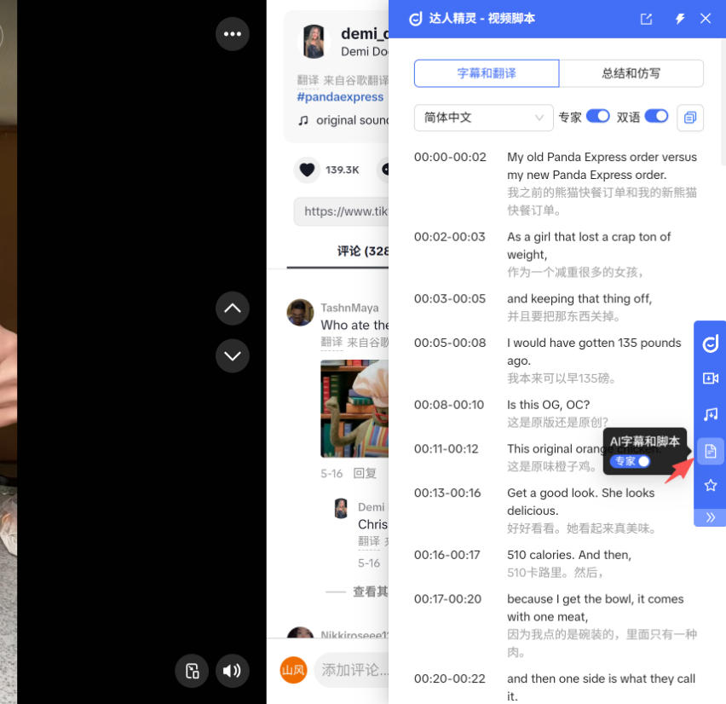This screenshot has width=726, height=704.
Task: Click the 添加评论 comment input field
Action: coord(353,670)
